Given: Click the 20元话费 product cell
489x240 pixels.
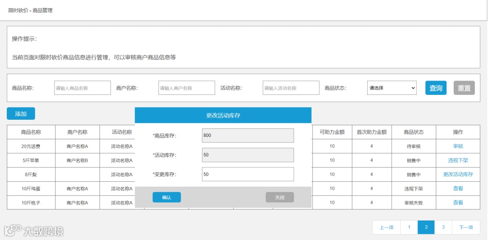Looking at the screenshot, I should (x=31, y=146).
